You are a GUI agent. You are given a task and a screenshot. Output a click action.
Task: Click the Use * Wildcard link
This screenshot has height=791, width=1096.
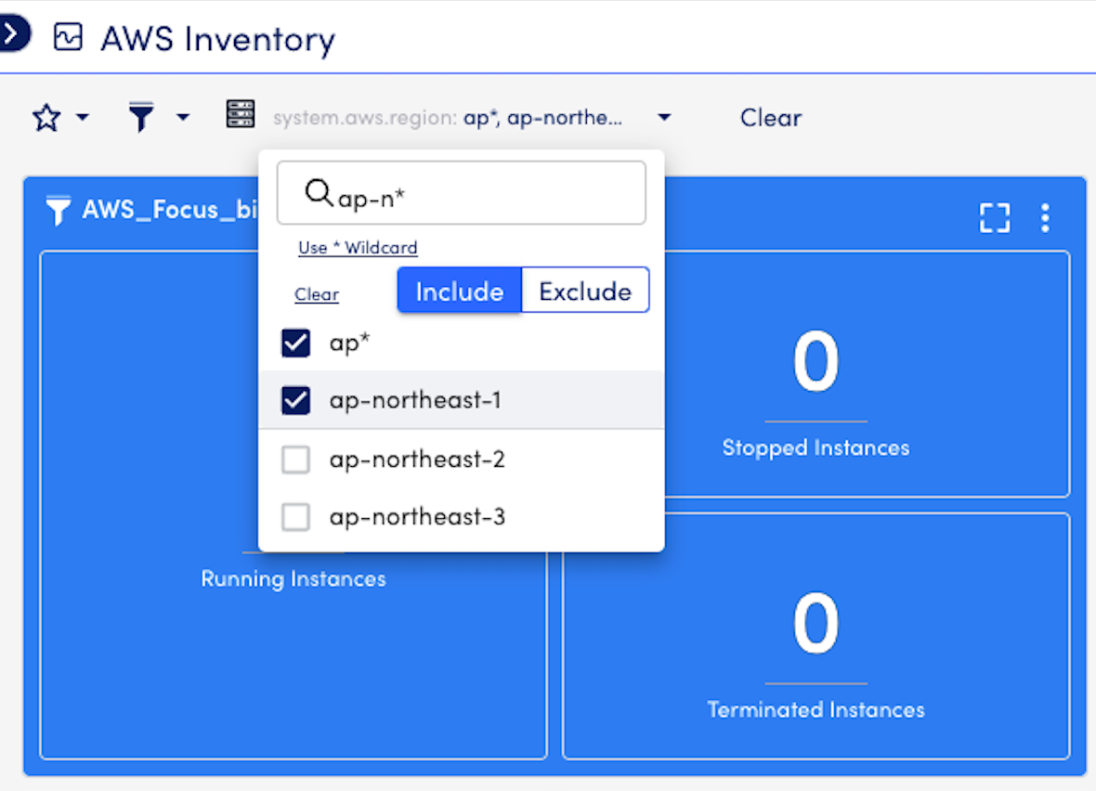[358, 247]
